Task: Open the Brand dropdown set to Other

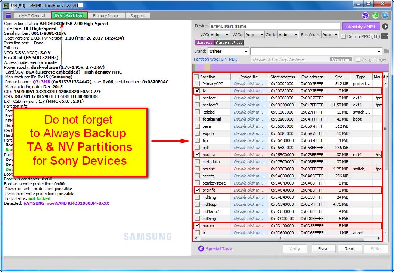Action: click(228, 51)
